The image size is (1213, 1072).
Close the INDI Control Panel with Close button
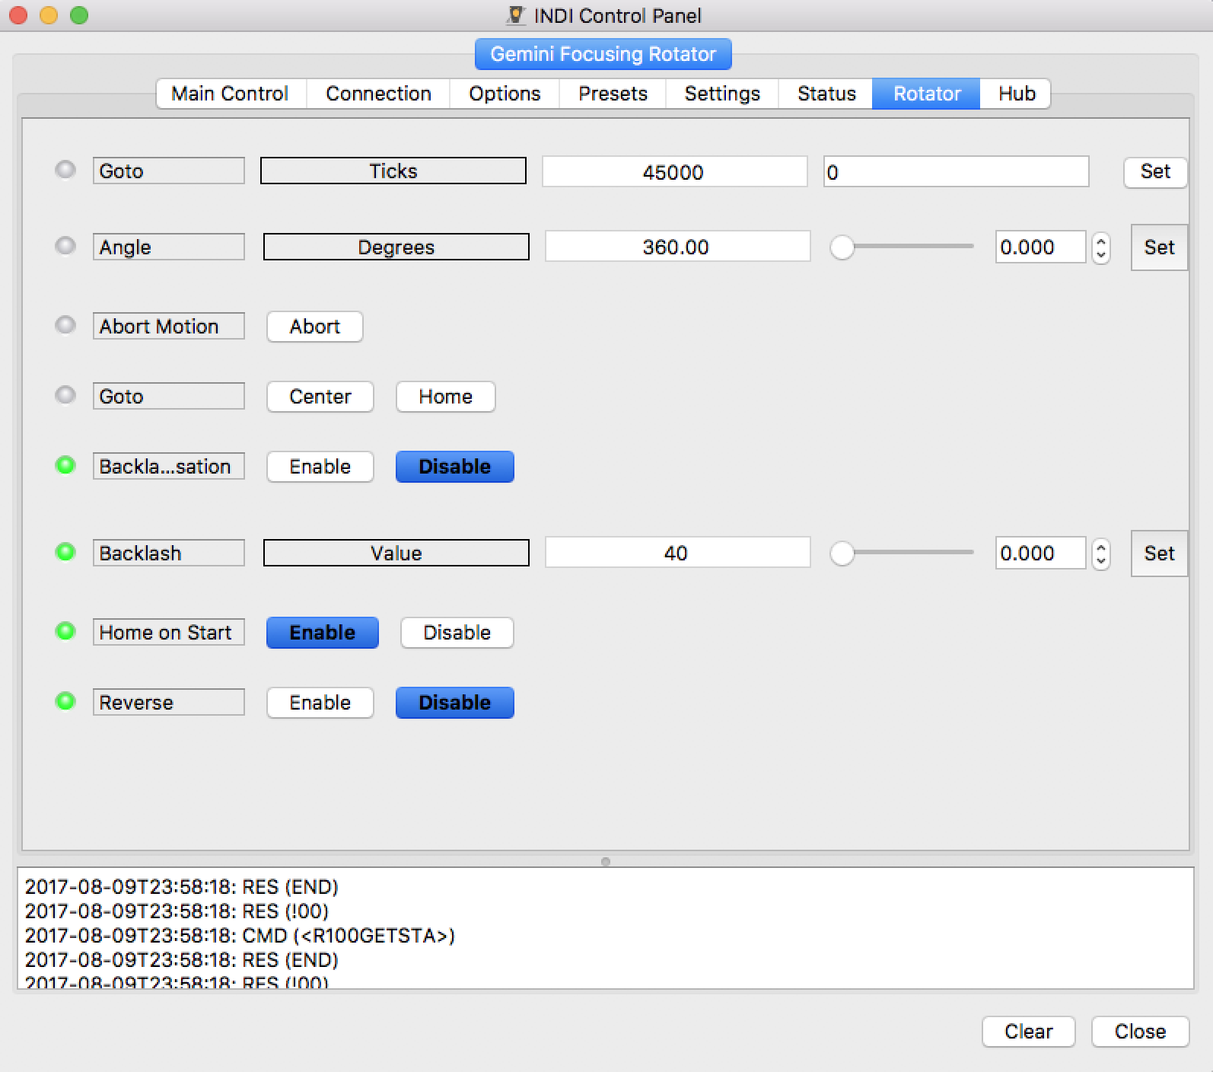1140,1032
